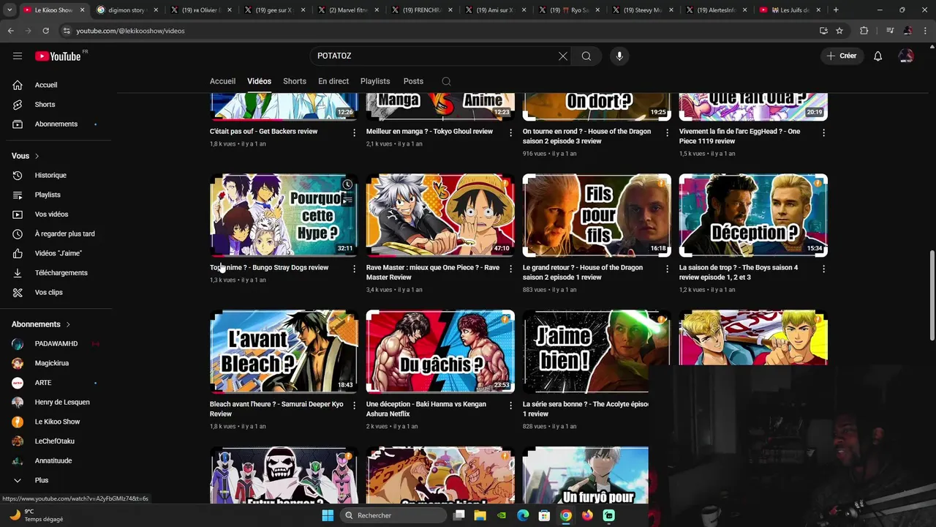Open options menu for Samurai Deeper Kyo review
Viewport: 936px width, 527px height.
(x=354, y=405)
